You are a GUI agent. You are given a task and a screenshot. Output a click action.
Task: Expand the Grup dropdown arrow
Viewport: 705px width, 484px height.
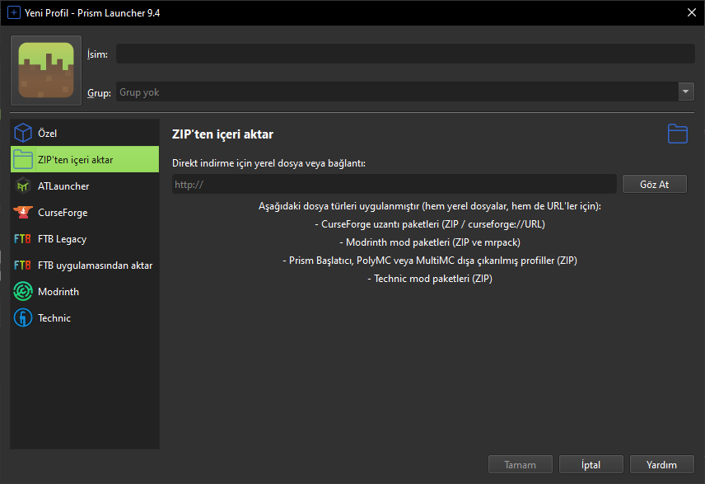[686, 92]
